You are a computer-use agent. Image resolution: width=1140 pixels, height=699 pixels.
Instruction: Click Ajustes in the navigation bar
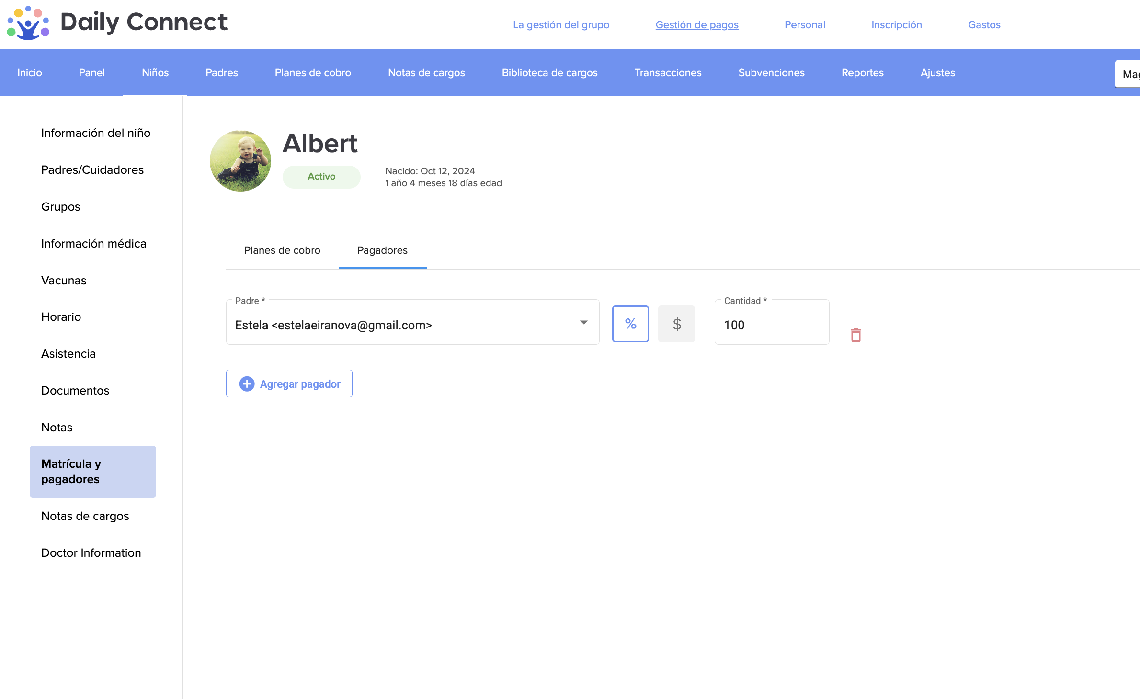point(937,73)
